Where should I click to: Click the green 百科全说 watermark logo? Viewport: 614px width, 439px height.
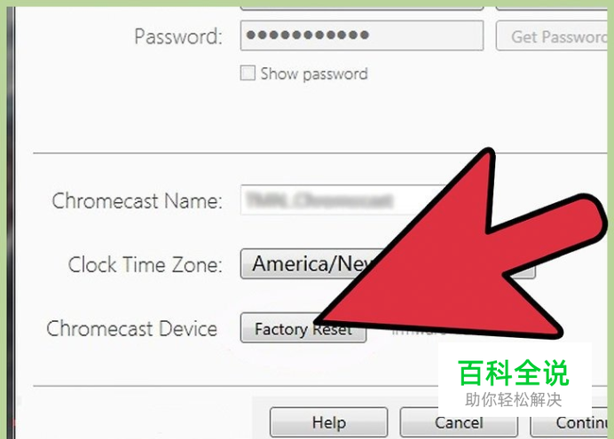[514, 372]
